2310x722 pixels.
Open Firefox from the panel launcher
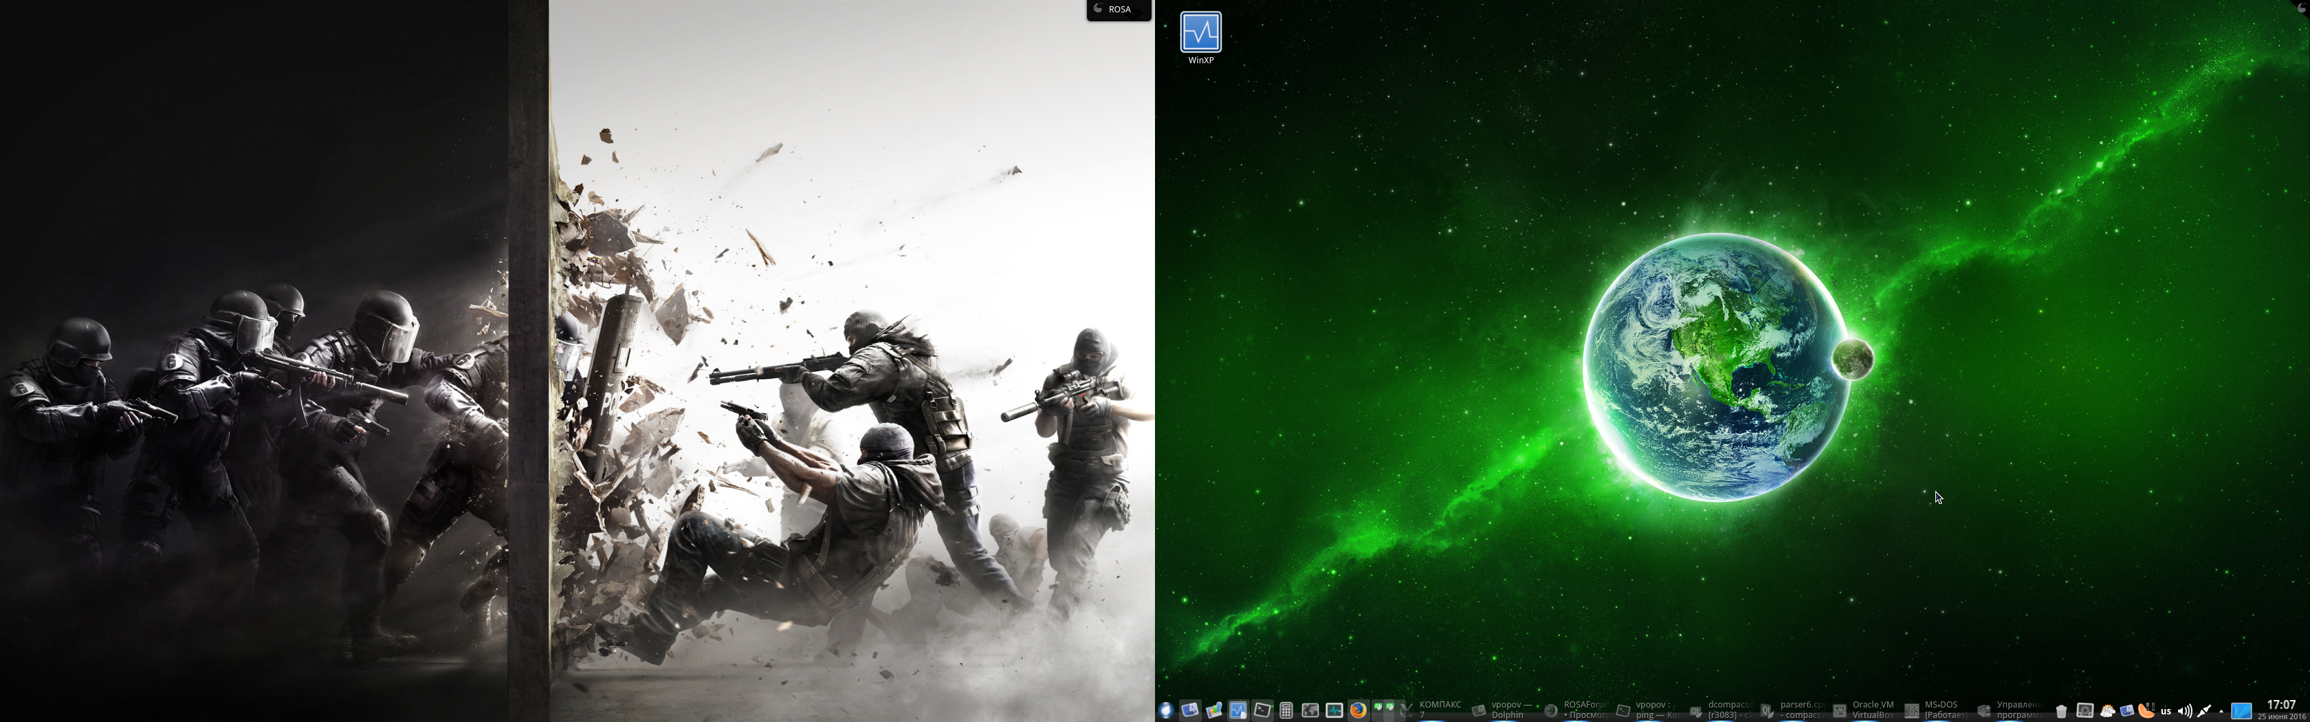coord(1358,710)
